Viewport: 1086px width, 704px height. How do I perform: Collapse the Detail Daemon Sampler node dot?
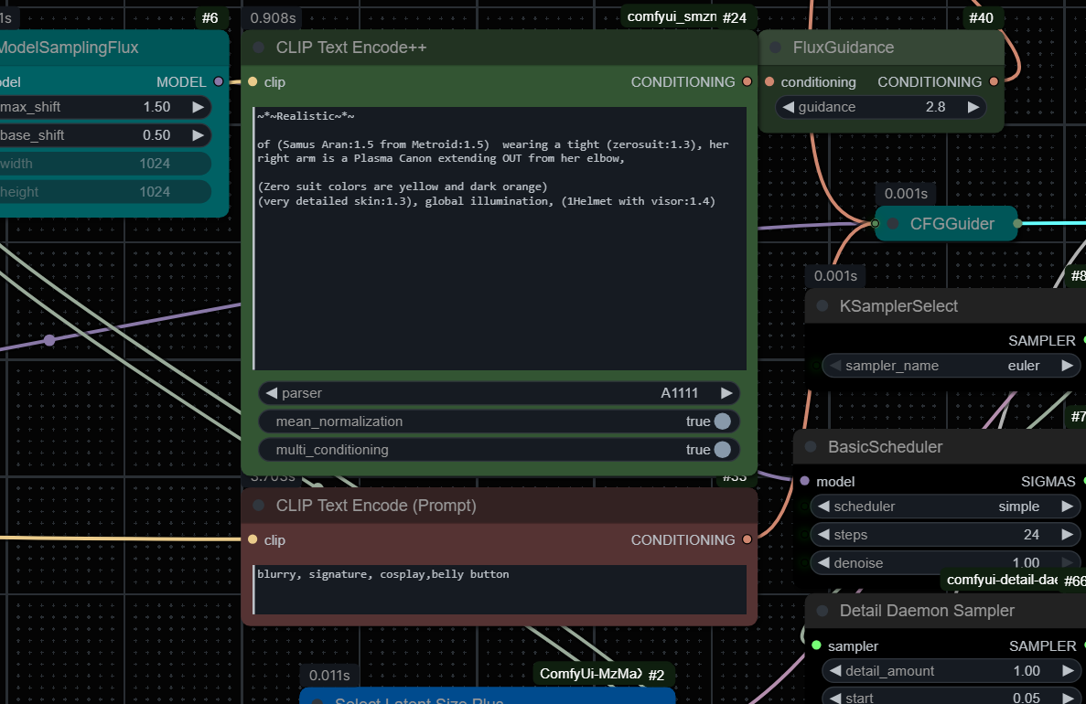[823, 611]
